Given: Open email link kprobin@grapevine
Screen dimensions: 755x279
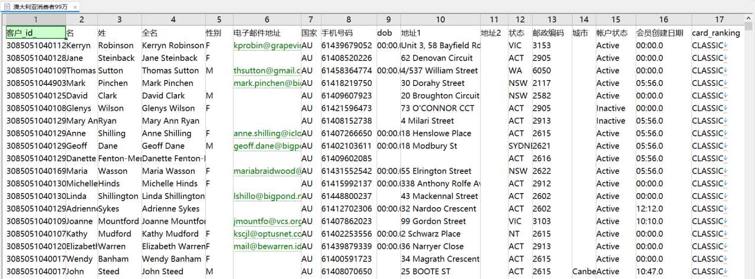Looking at the screenshot, I should (x=267, y=45).
